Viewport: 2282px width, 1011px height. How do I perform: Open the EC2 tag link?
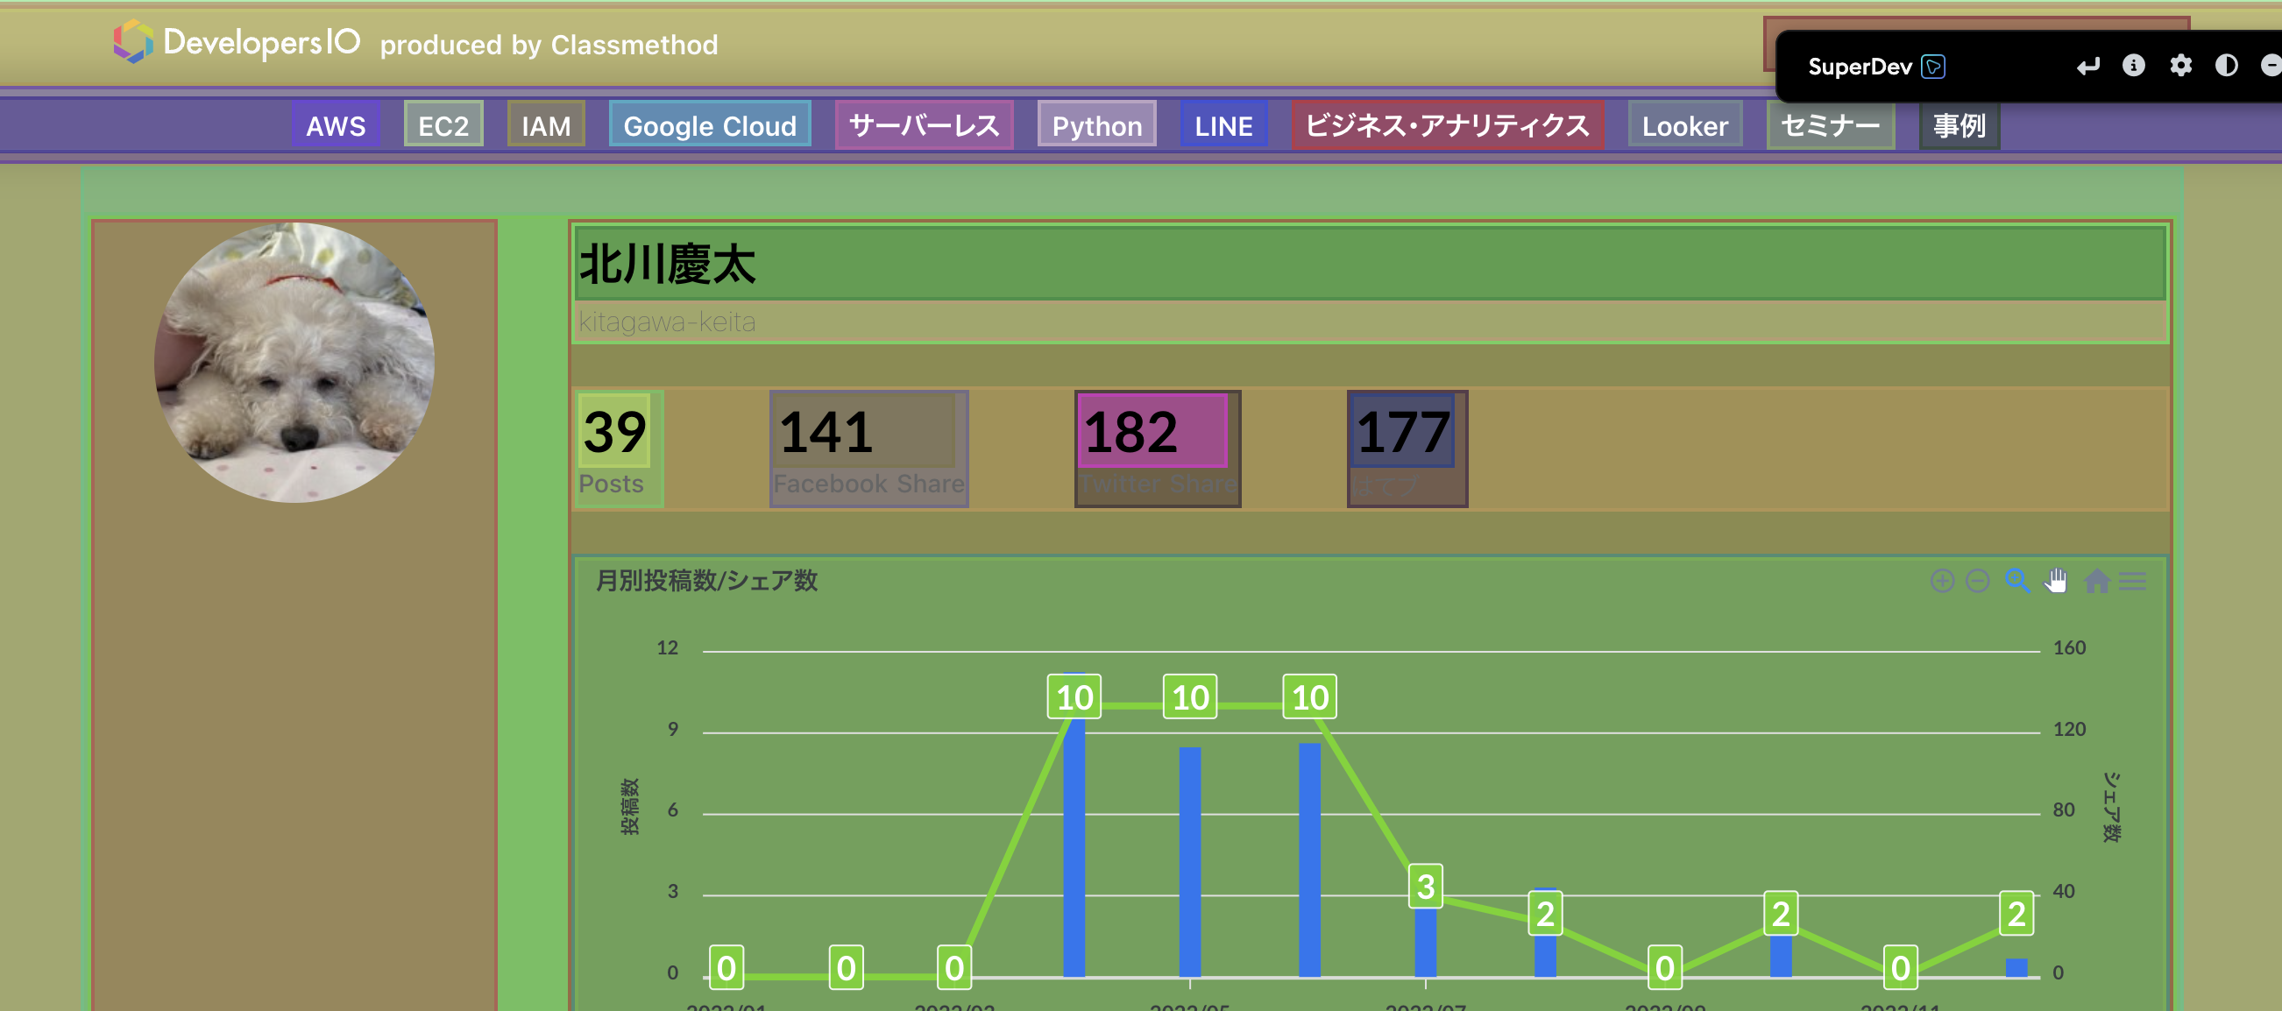point(443,124)
